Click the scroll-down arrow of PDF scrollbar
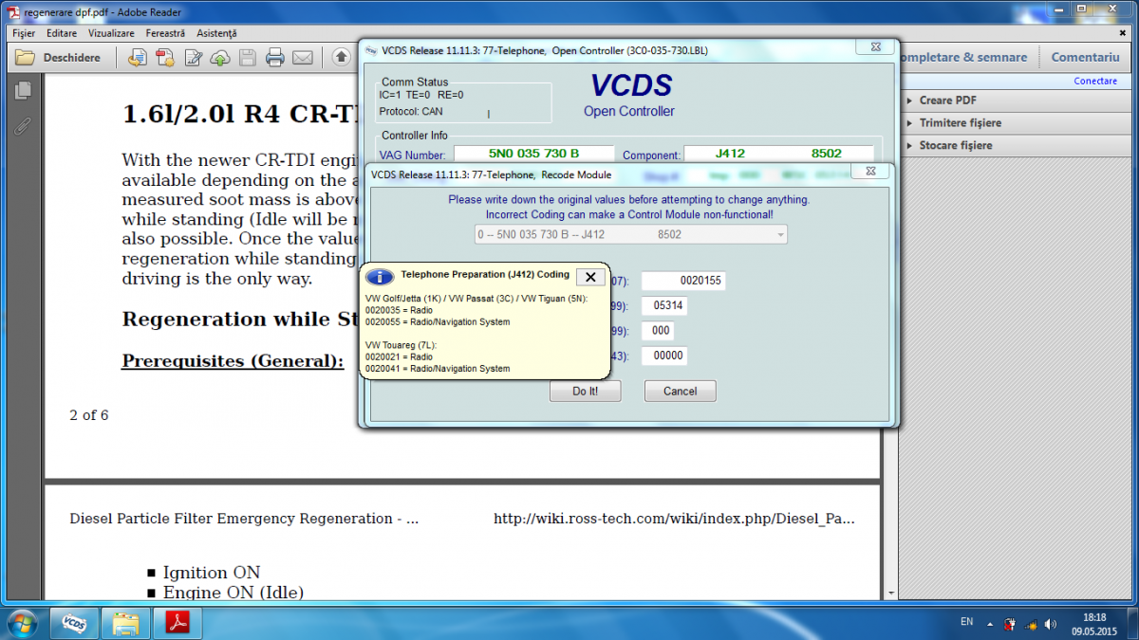The height and width of the screenshot is (640, 1139). coord(889,592)
